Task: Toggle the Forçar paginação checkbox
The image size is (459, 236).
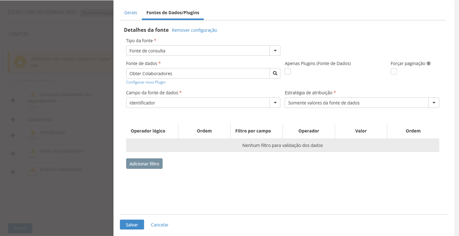Action: coord(394,71)
